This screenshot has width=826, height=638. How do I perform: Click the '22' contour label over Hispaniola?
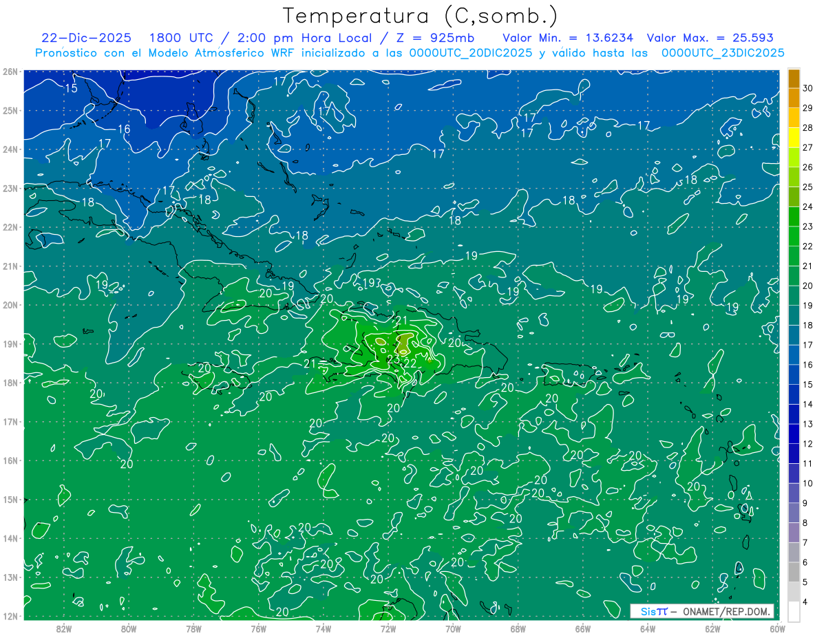tap(410, 363)
